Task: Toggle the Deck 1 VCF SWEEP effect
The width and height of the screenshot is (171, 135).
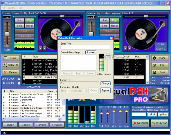Action: click(x=24, y=37)
